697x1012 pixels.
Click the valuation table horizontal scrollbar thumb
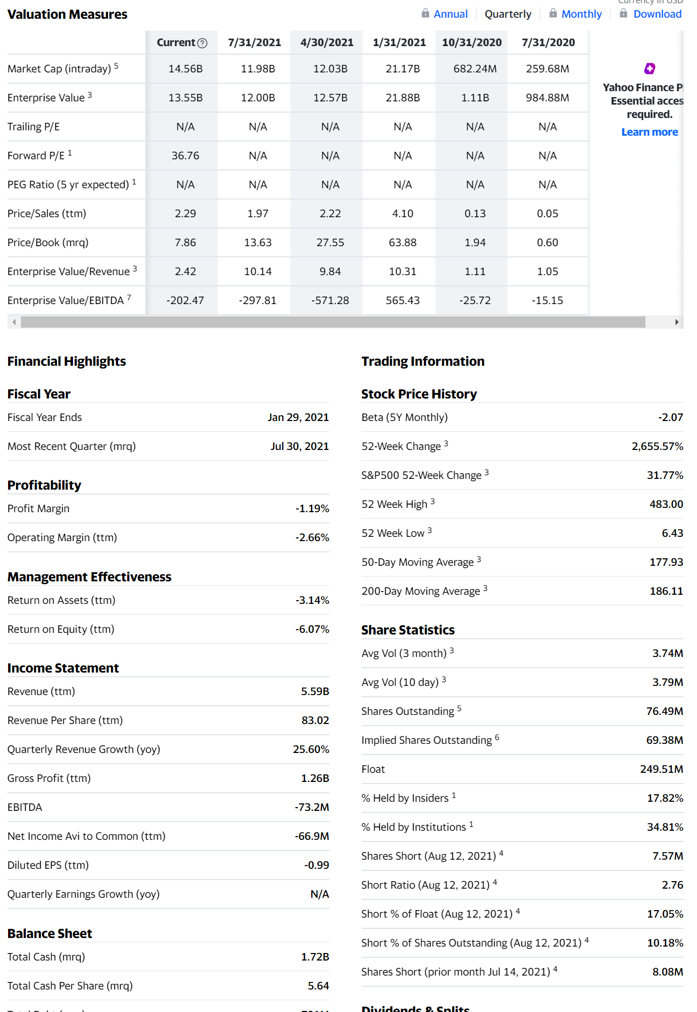333,322
